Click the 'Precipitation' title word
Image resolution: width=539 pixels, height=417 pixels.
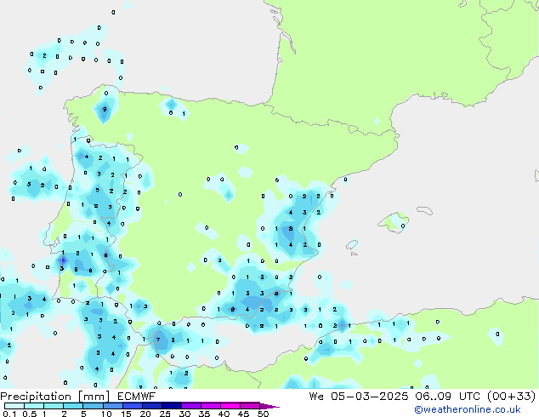click(x=36, y=397)
